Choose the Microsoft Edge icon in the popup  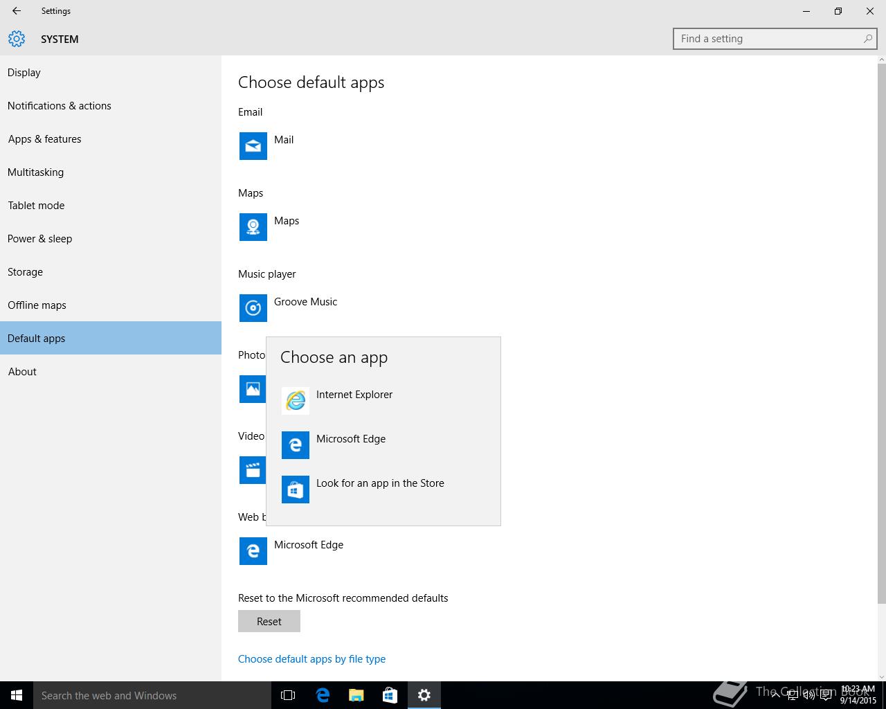[296, 445]
